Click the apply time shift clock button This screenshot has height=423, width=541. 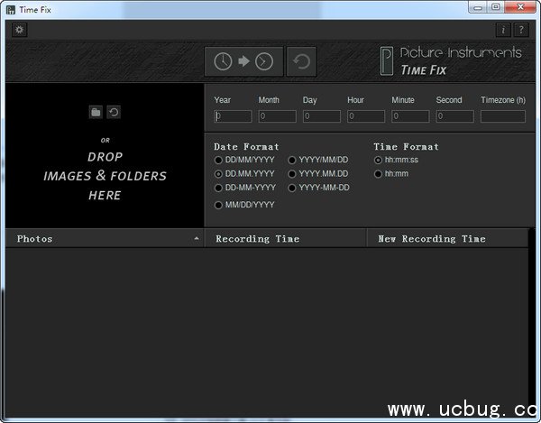243,61
